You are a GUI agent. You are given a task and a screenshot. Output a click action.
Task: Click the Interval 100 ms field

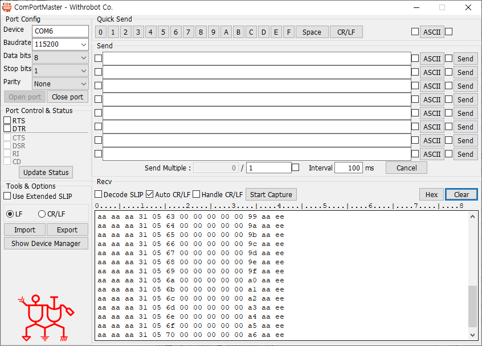click(349, 168)
